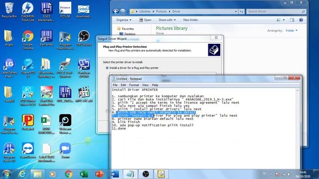The width and height of the screenshot is (319, 179).
Task: Select Desktop in Explorer navigation pane
Action: [x=130, y=34]
